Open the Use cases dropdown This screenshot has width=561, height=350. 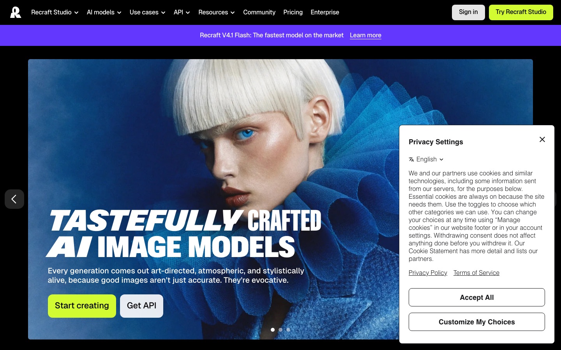coord(148,12)
